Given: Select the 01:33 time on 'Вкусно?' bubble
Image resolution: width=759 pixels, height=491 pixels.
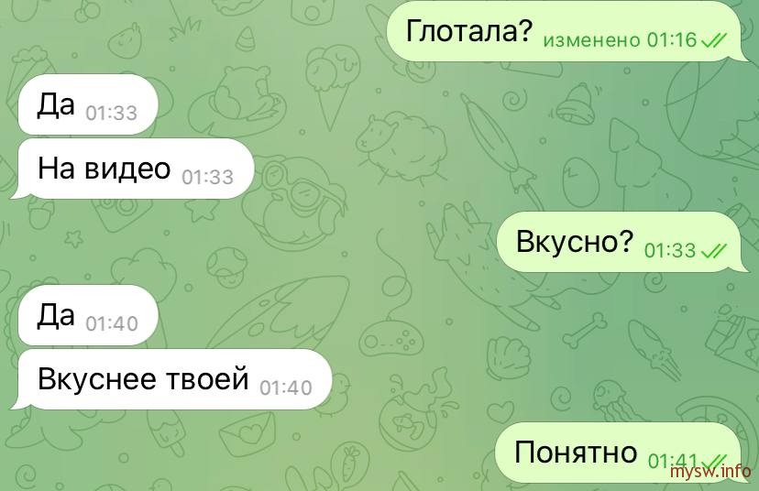Looking at the screenshot, I should coord(670,250).
